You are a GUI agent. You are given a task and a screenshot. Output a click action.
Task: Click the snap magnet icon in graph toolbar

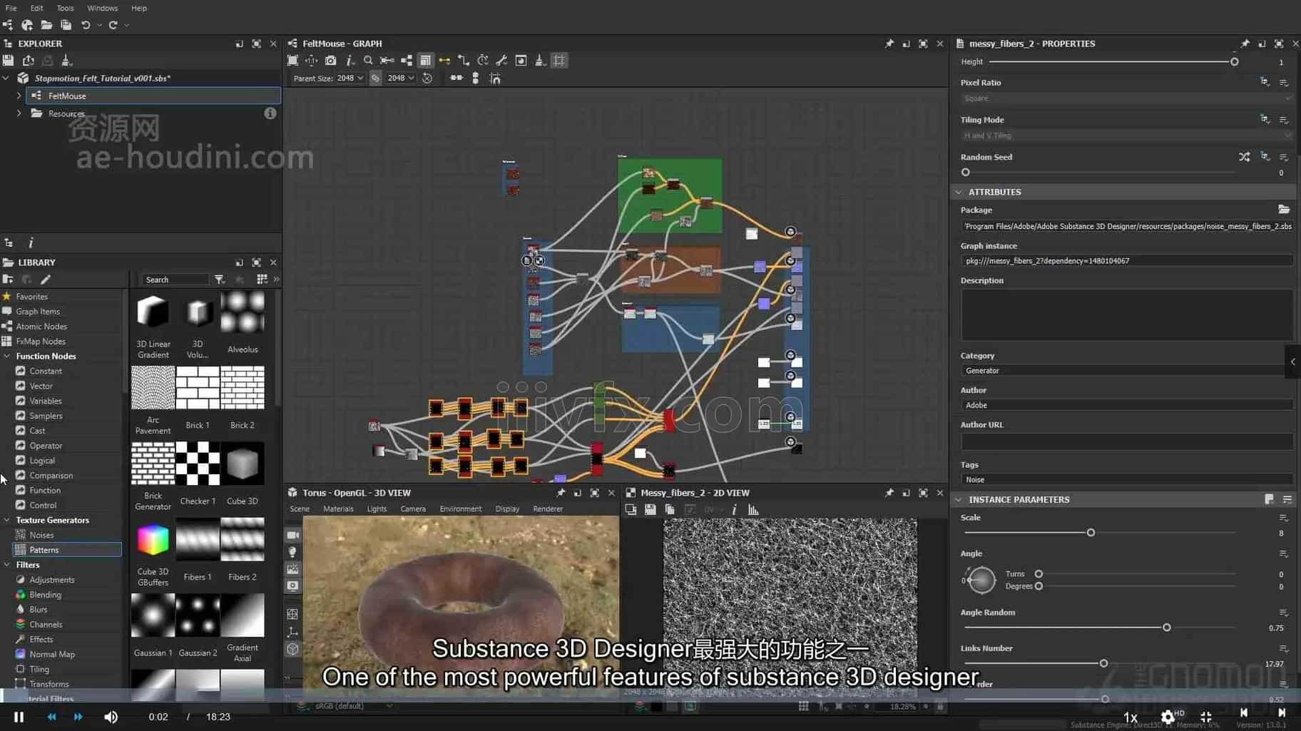pyautogui.click(x=495, y=78)
